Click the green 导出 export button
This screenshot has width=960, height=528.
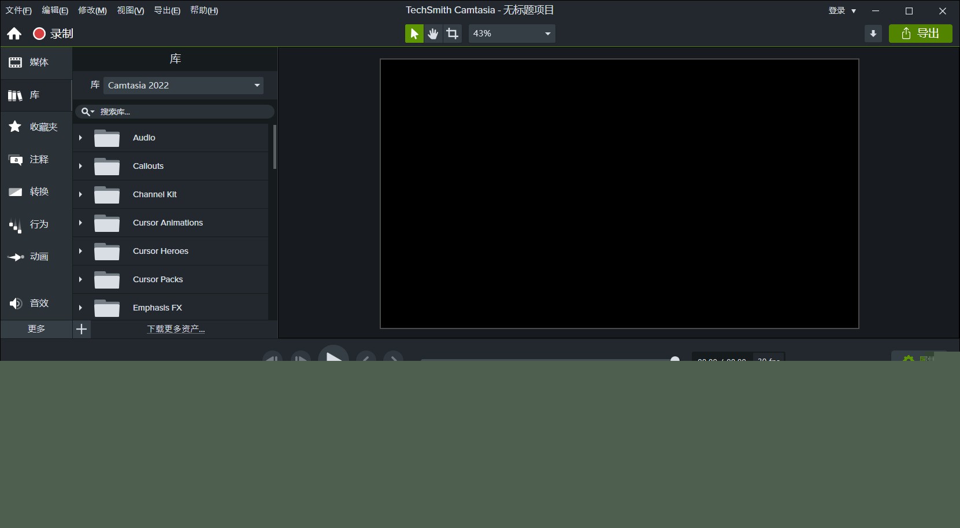click(920, 33)
